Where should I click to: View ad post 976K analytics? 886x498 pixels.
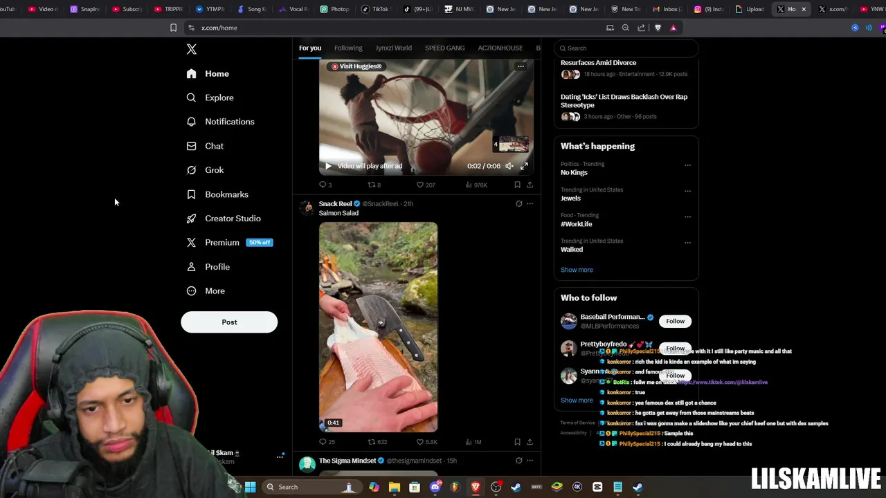(476, 185)
